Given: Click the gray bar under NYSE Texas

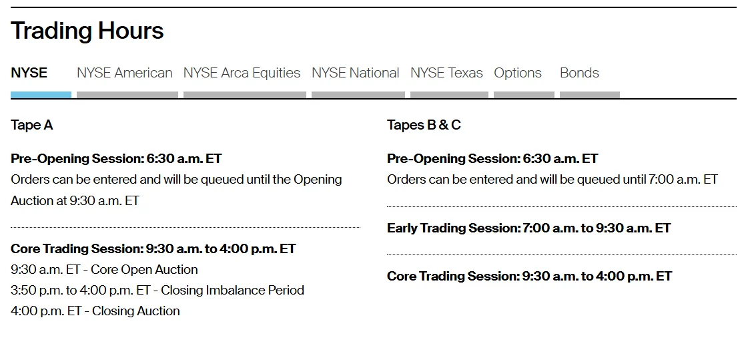Looking at the screenshot, I should 449,95.
